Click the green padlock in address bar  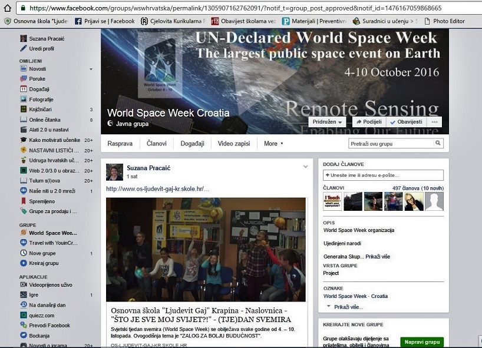(x=23, y=8)
